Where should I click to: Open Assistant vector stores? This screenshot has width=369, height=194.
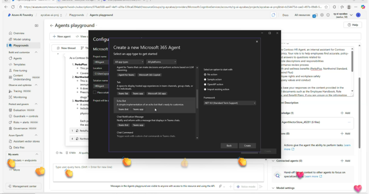[x=26, y=141]
